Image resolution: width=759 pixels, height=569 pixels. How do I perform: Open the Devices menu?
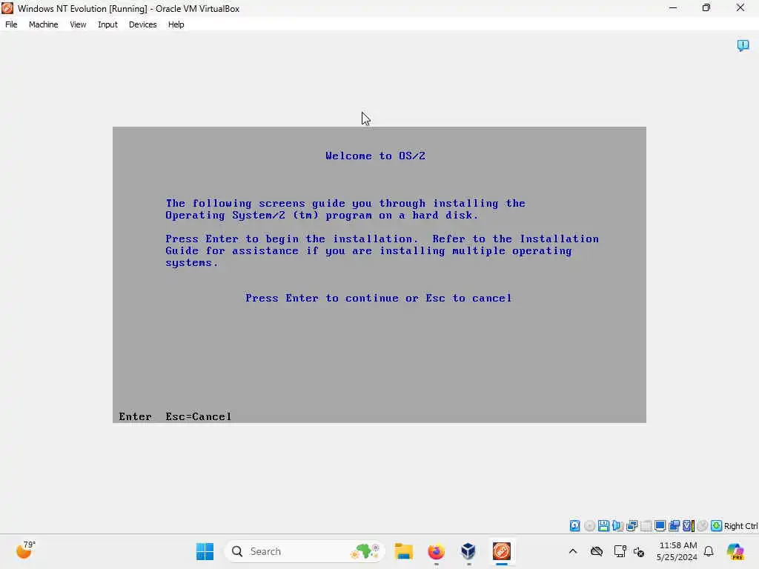coord(142,24)
